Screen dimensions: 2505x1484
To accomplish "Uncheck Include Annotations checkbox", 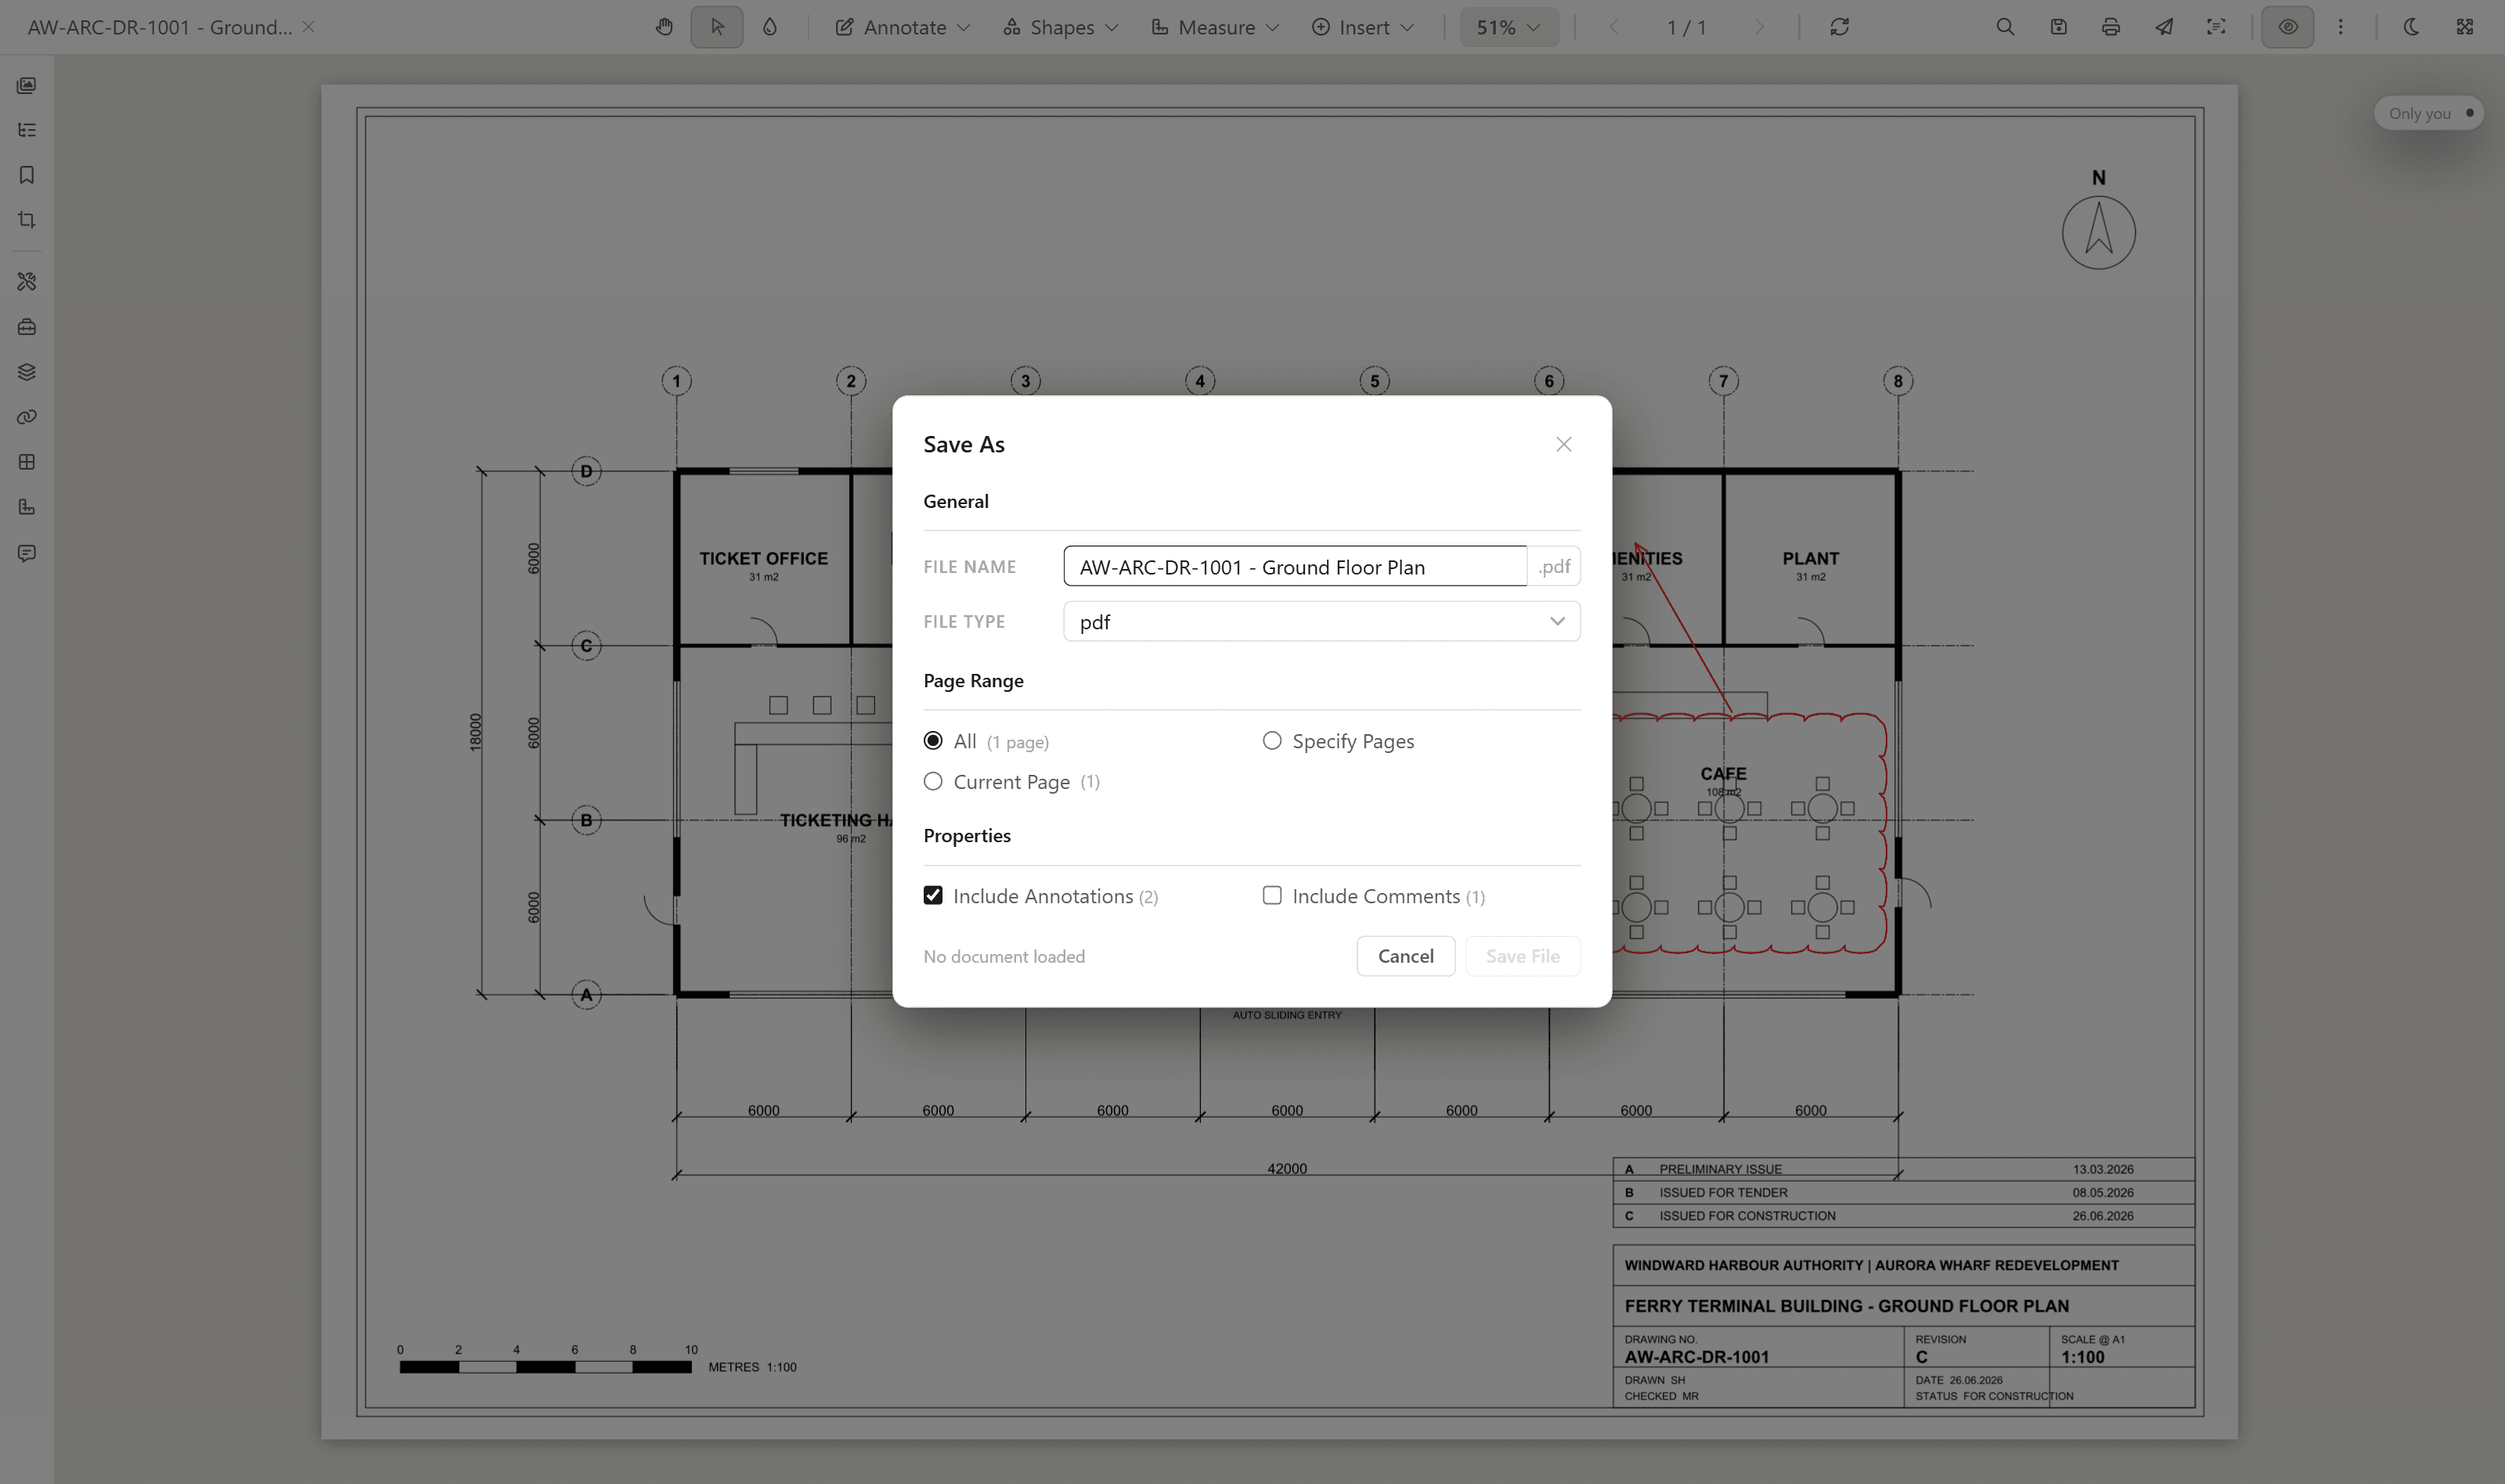I will [933, 896].
